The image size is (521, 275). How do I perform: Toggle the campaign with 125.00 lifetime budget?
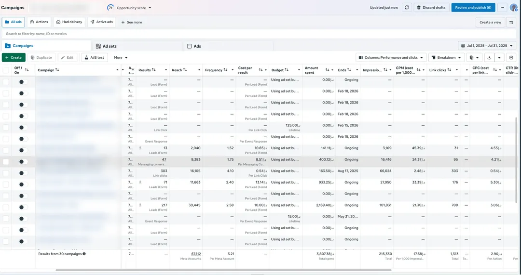(23, 127)
